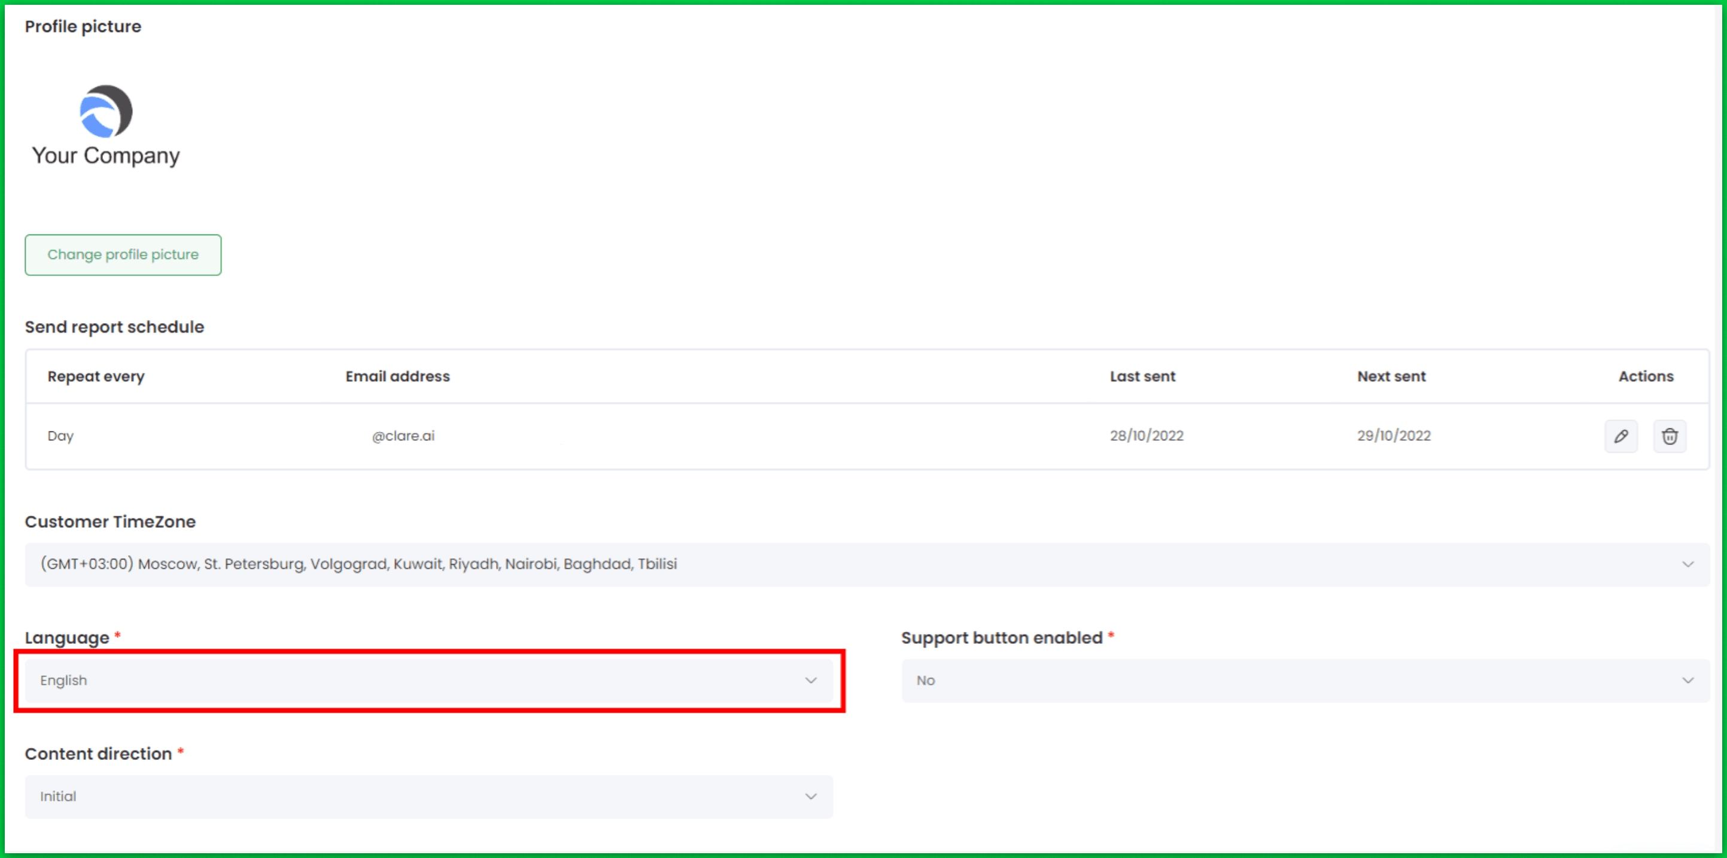Click the chevron arrow in TimeZone field

click(1688, 564)
